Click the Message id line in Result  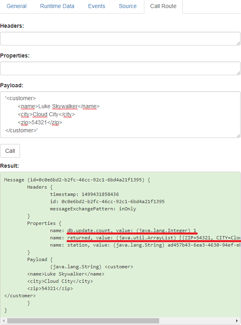[x=76, y=180]
